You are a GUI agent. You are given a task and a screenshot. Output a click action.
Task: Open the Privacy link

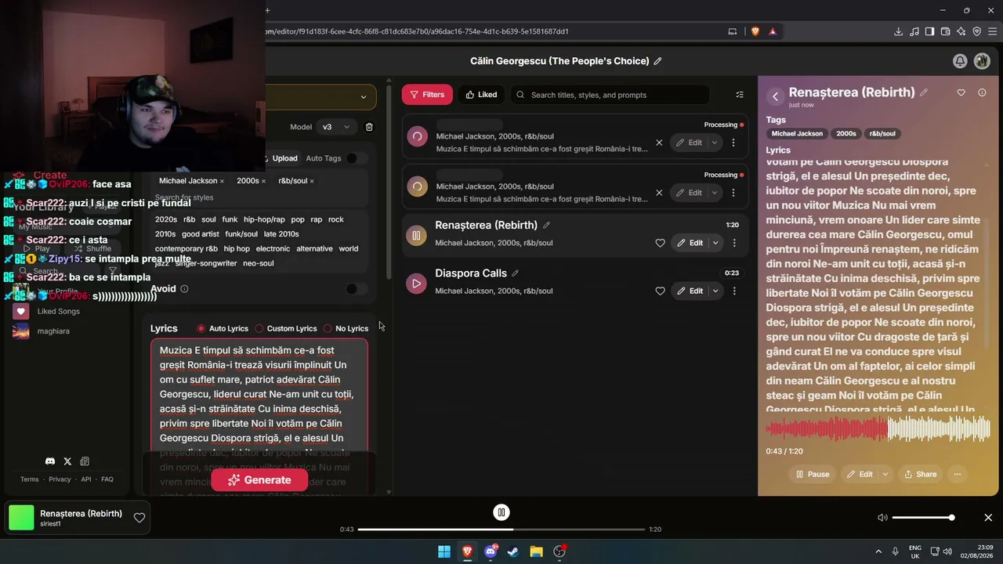tap(60, 479)
